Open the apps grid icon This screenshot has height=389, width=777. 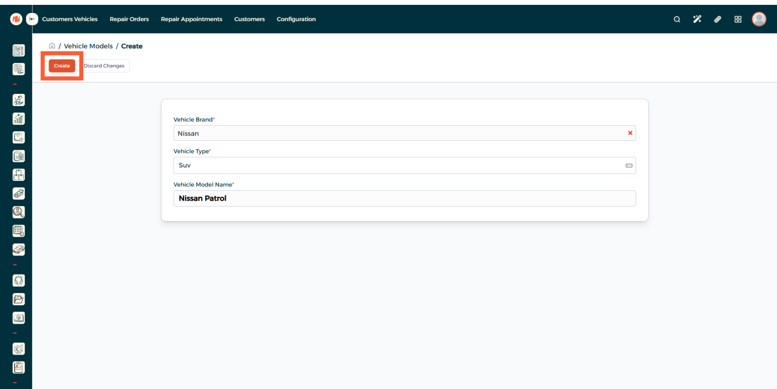(x=738, y=19)
